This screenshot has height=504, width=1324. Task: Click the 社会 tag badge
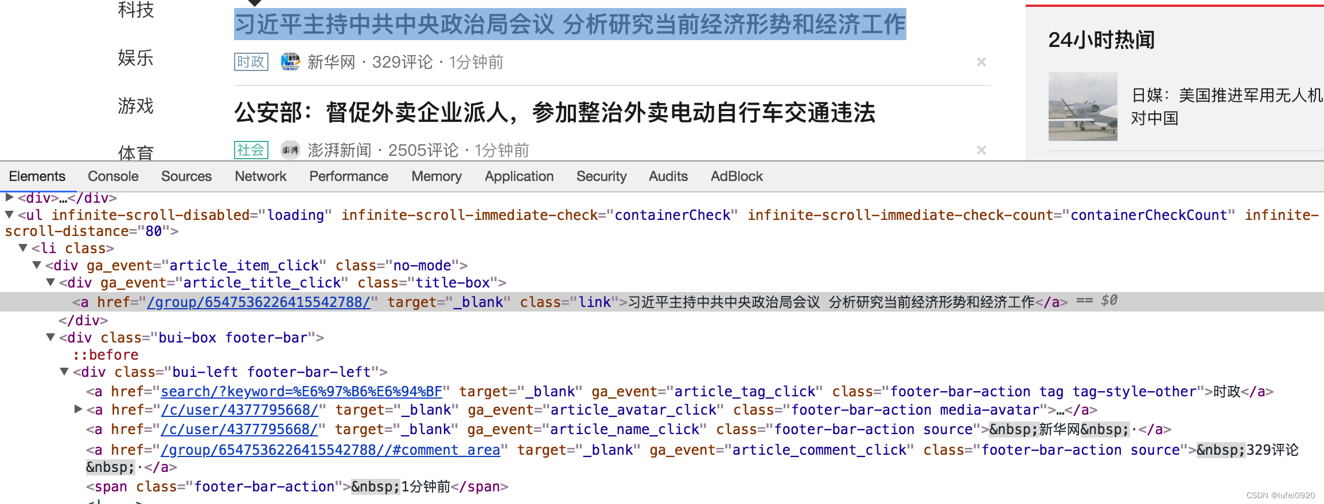(x=251, y=150)
